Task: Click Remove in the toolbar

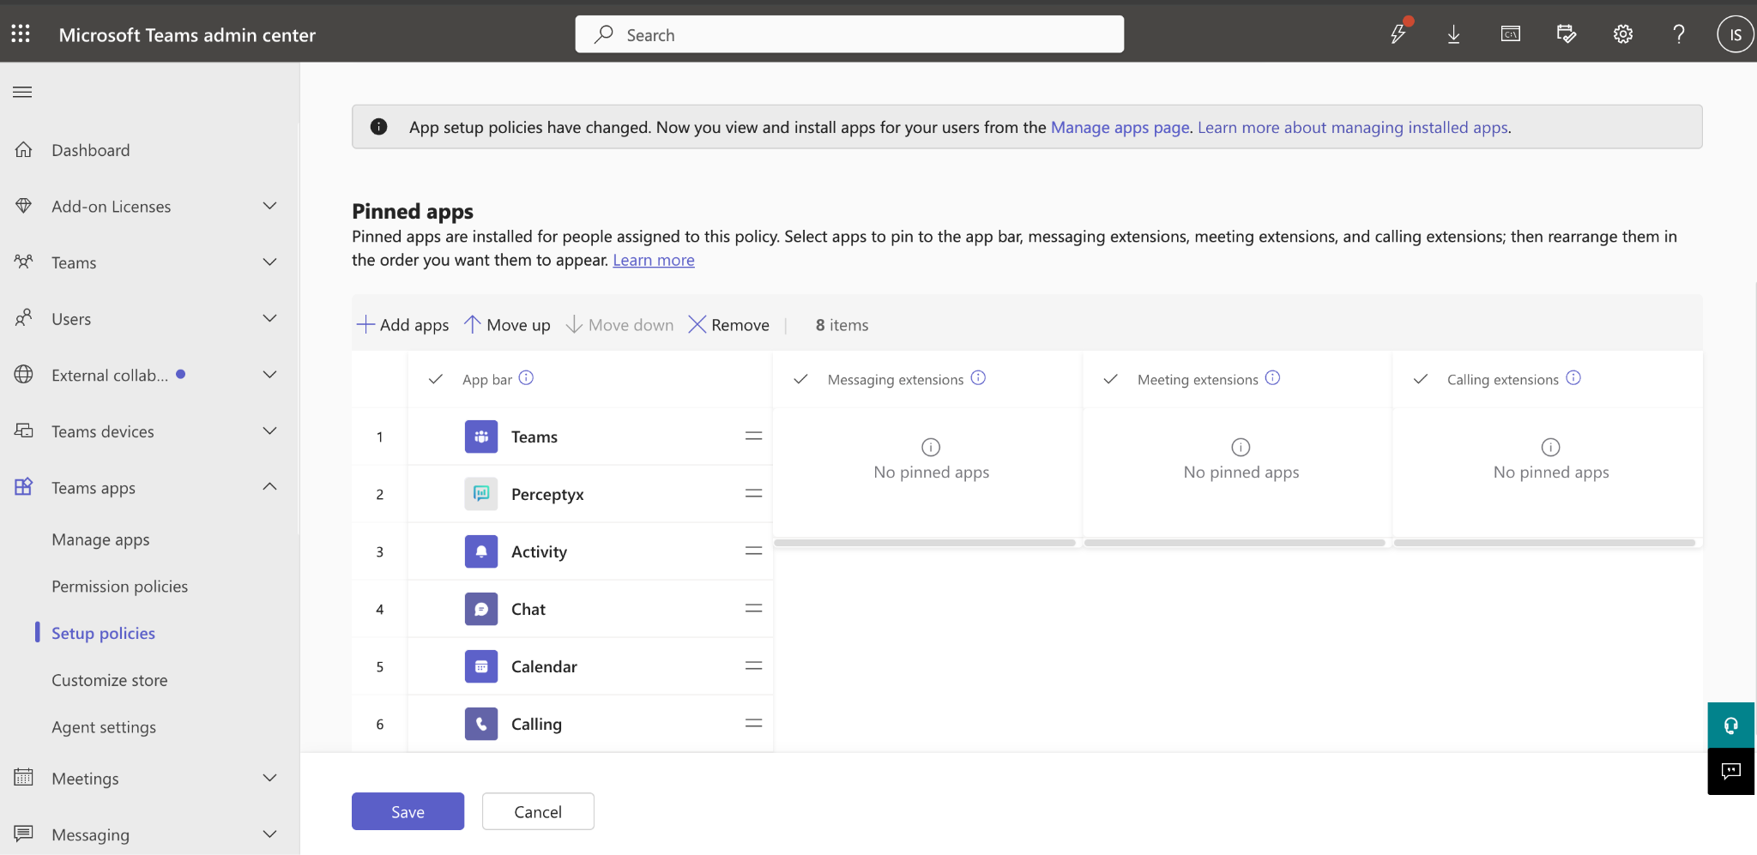Action: click(x=729, y=325)
